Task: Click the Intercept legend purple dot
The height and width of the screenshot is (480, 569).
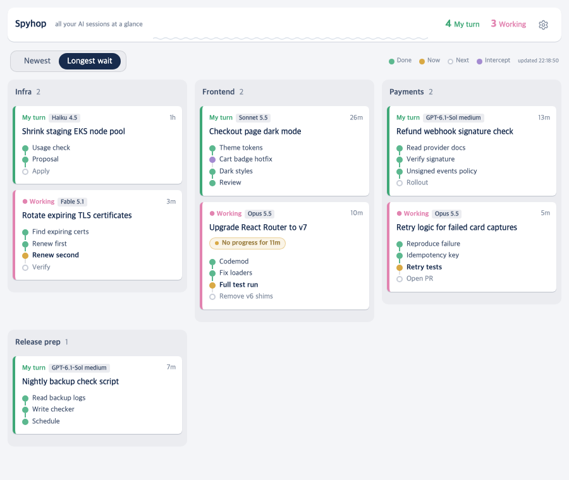Action: (479, 61)
